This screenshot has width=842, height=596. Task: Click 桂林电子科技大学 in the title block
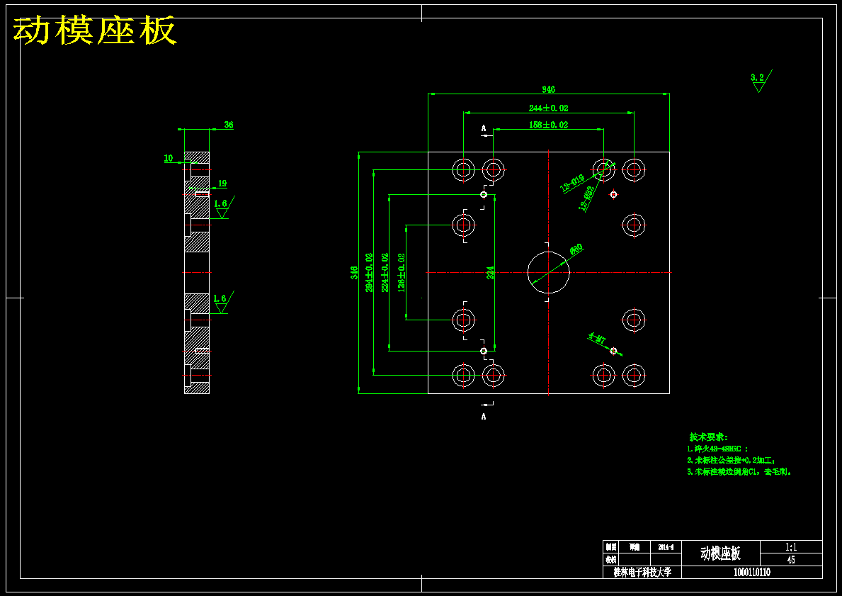[x=642, y=573]
